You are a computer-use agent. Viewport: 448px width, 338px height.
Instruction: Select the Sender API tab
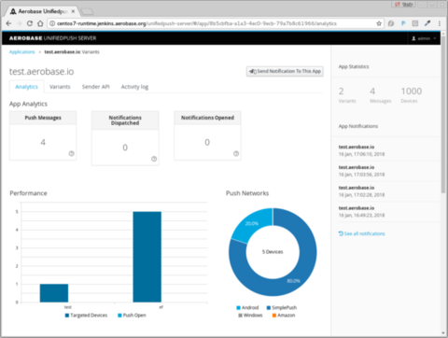tap(96, 87)
